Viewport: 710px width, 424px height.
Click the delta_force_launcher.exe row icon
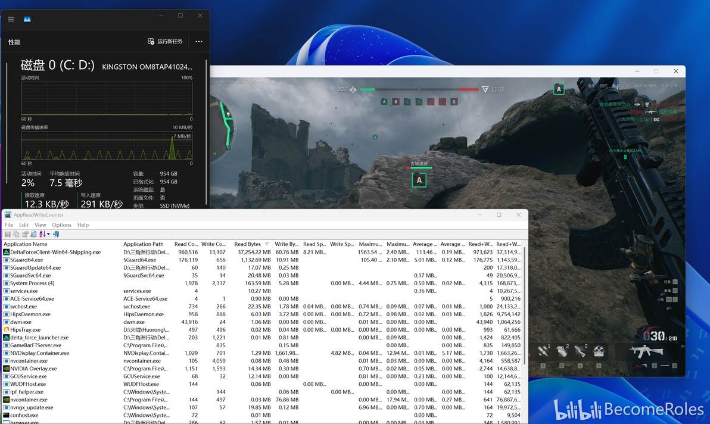point(7,338)
